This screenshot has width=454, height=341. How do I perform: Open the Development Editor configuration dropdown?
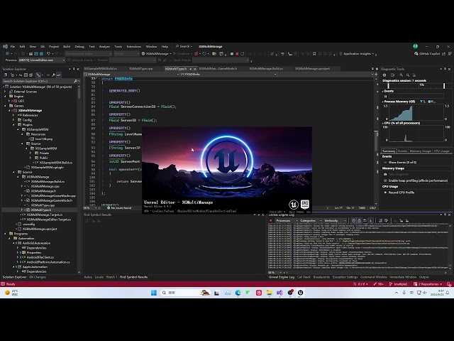(x=88, y=54)
